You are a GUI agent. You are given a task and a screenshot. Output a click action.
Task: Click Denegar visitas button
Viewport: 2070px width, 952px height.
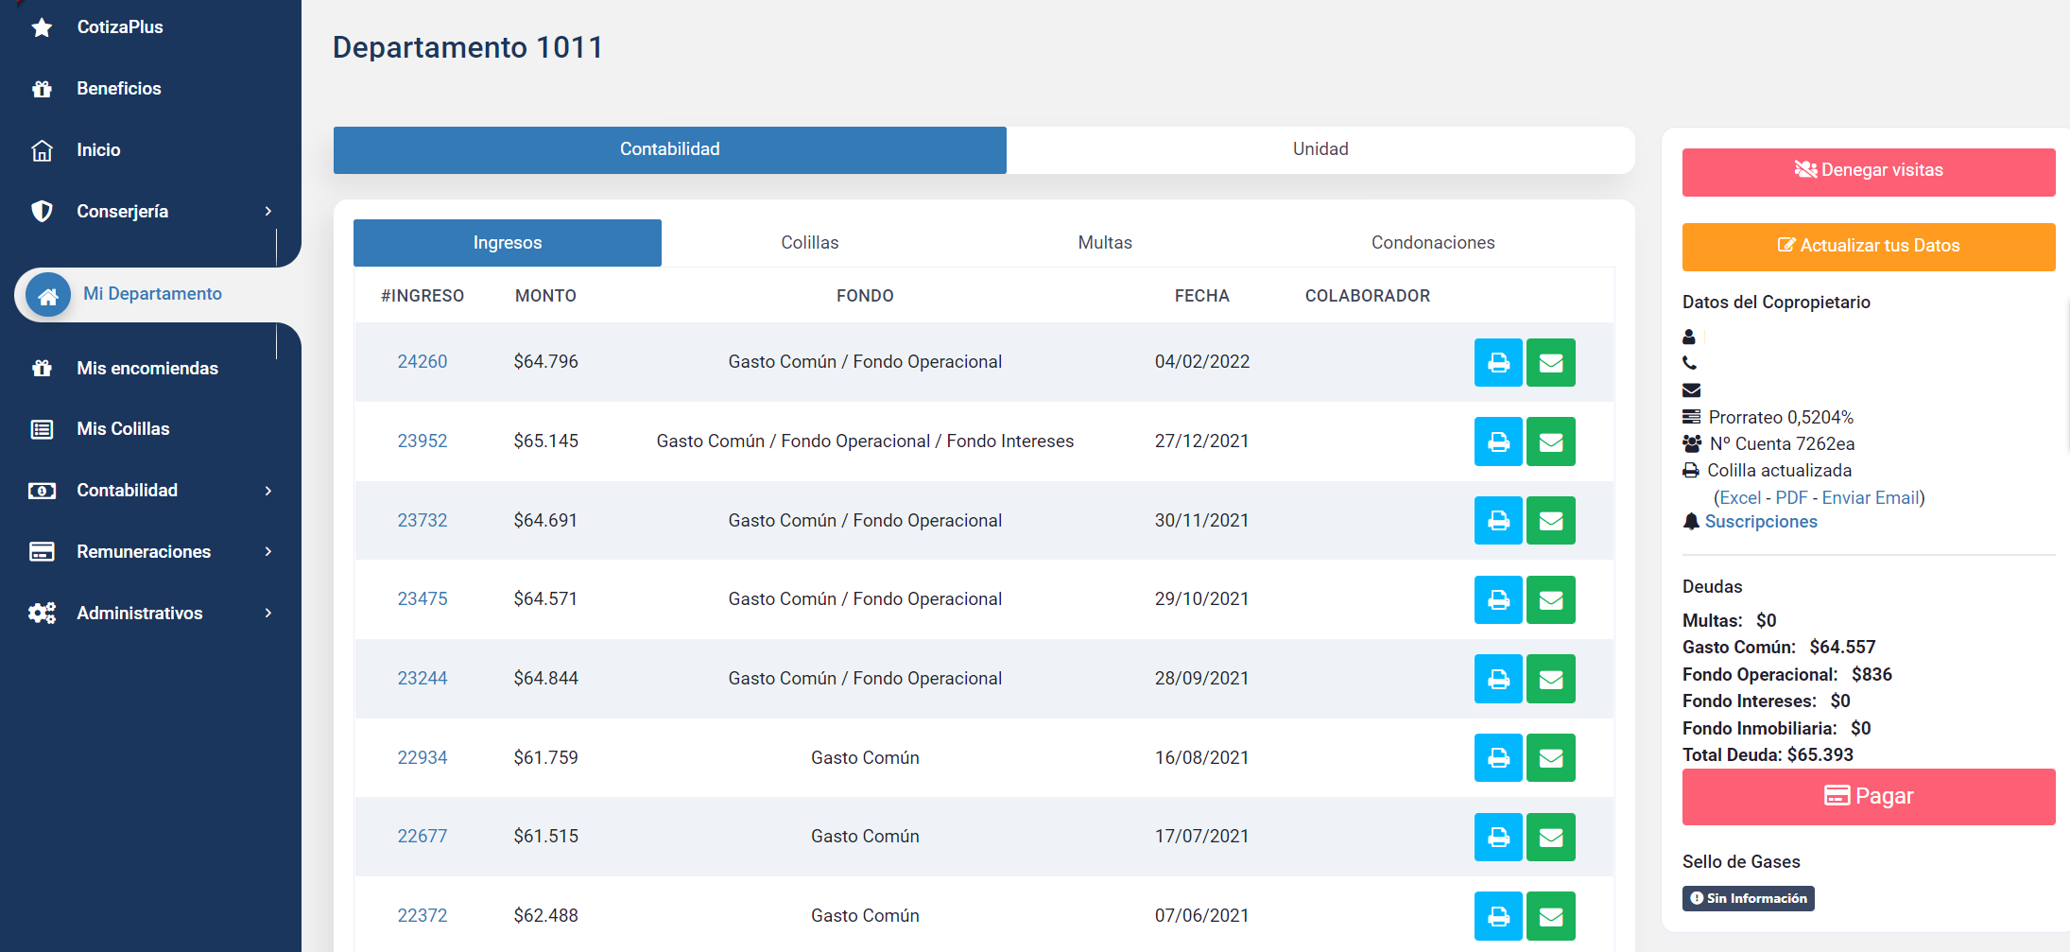[1869, 171]
